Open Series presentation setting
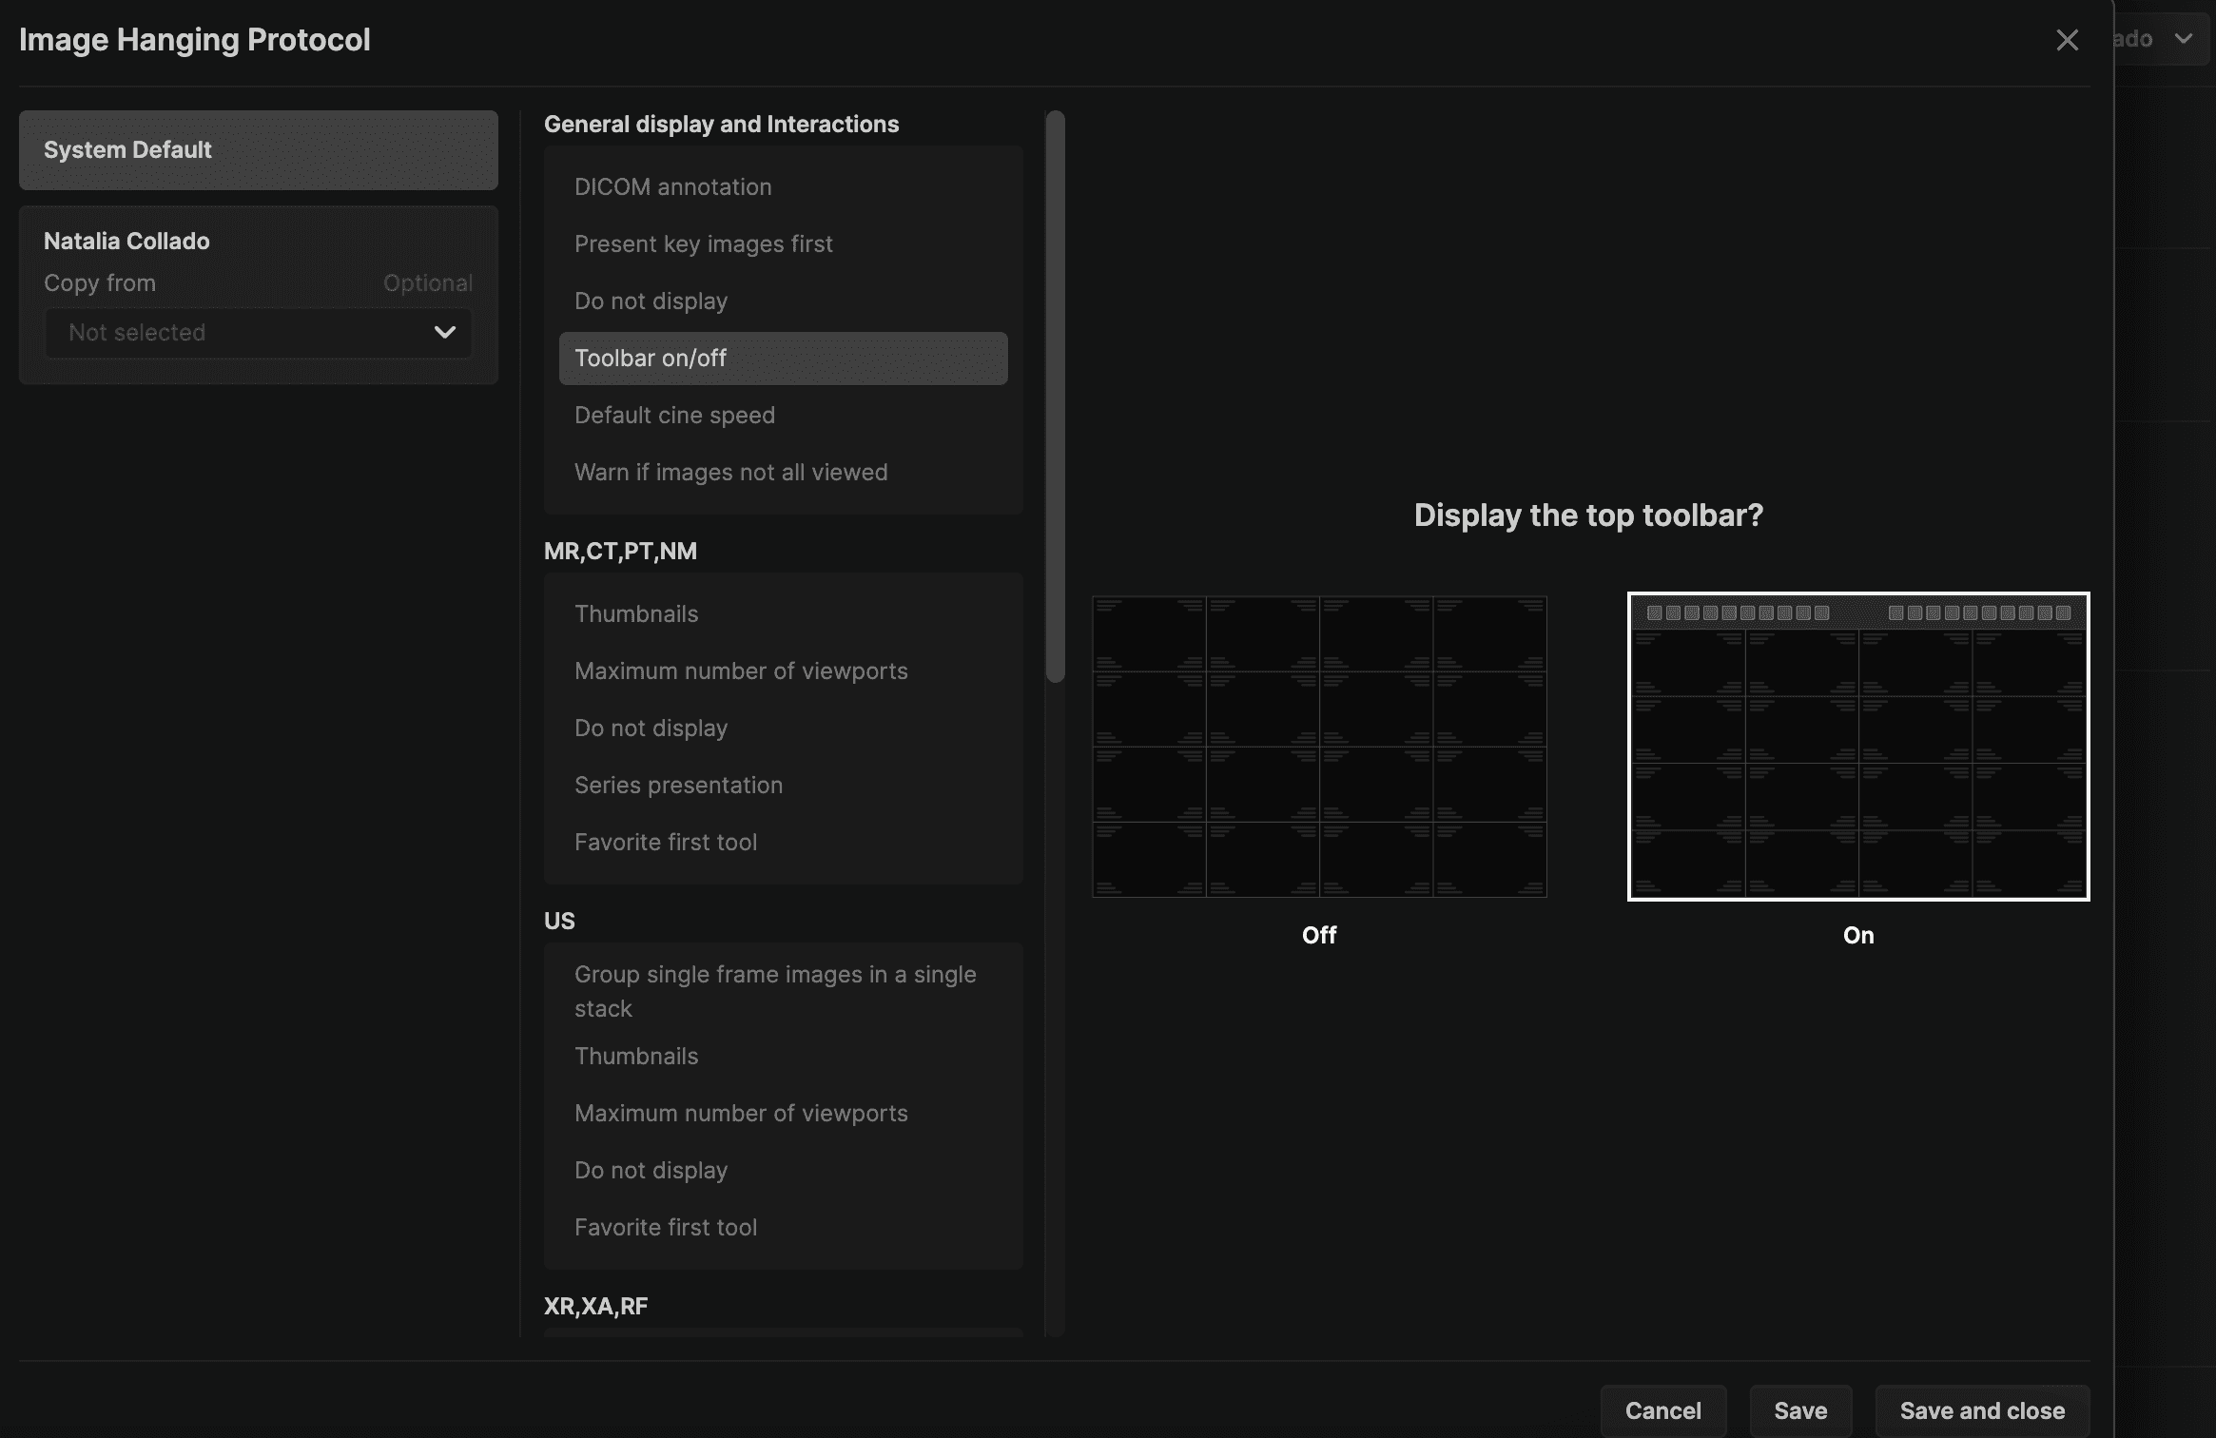The image size is (2216, 1438). pos(678,786)
